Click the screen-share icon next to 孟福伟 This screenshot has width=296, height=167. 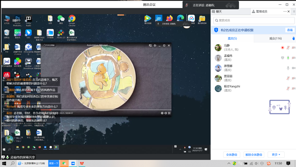click(282, 58)
